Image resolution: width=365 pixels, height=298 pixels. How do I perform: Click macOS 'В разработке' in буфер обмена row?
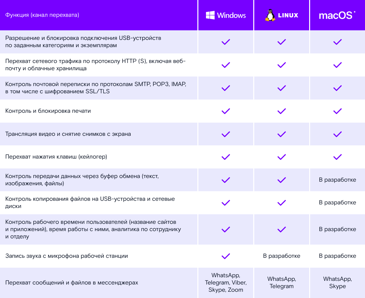pyautogui.click(x=337, y=180)
